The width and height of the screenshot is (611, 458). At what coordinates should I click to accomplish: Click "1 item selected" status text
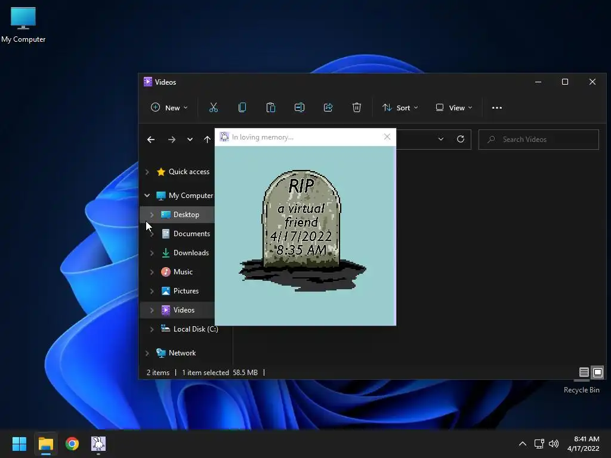205,373
